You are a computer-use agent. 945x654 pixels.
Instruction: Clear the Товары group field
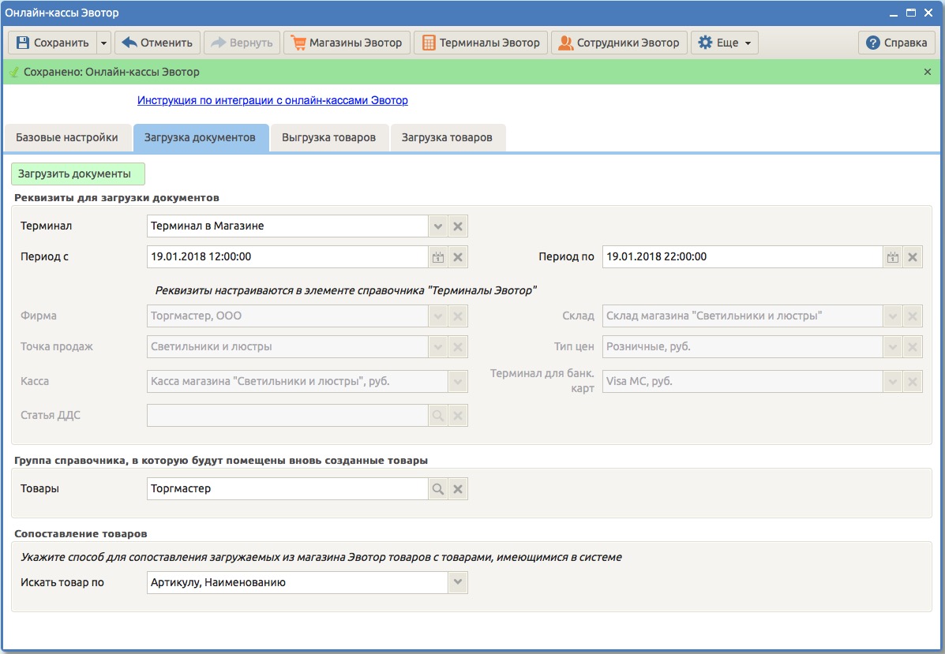(x=458, y=489)
